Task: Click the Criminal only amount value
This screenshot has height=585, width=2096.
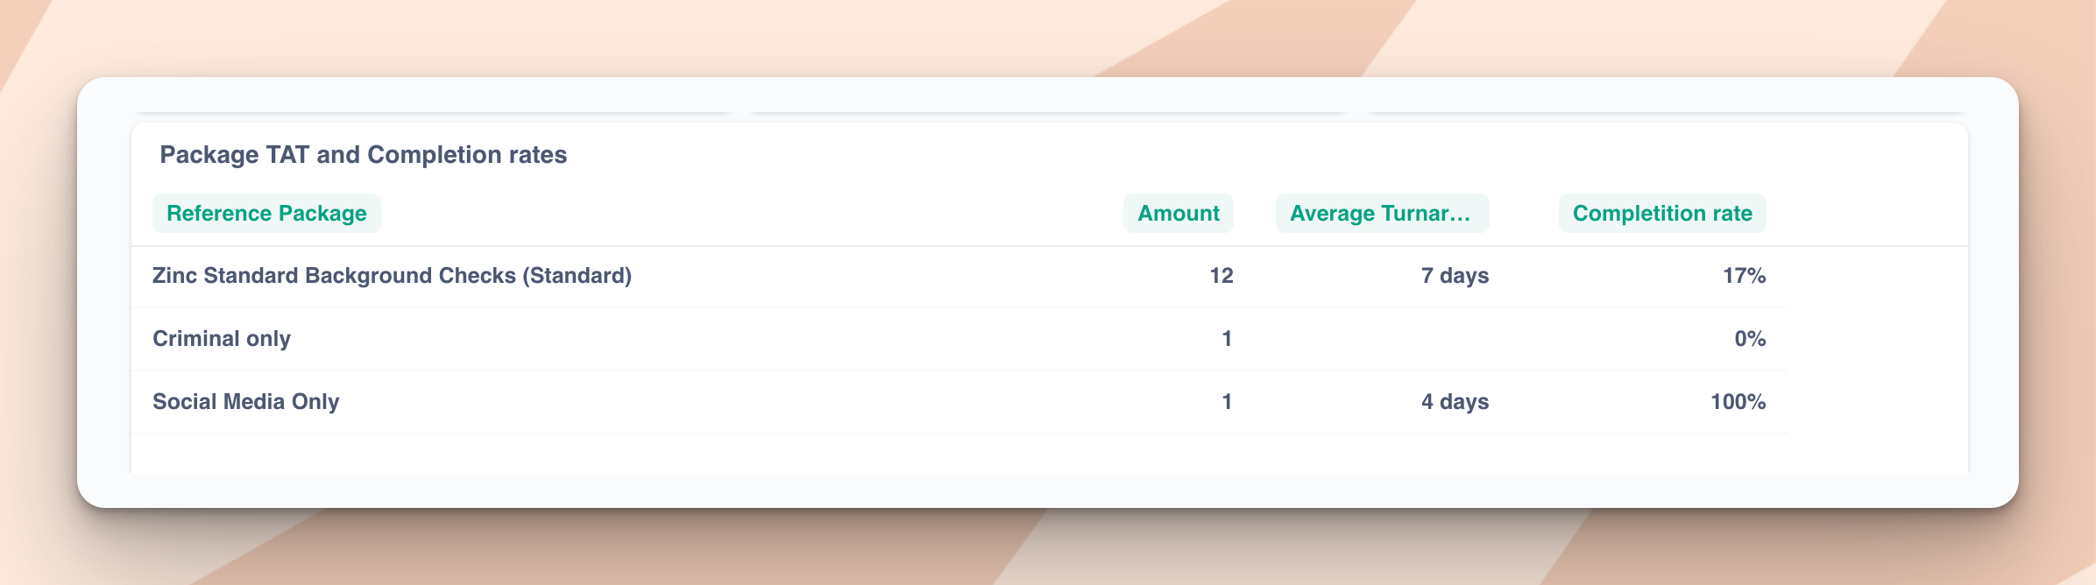Action: click(x=1227, y=339)
